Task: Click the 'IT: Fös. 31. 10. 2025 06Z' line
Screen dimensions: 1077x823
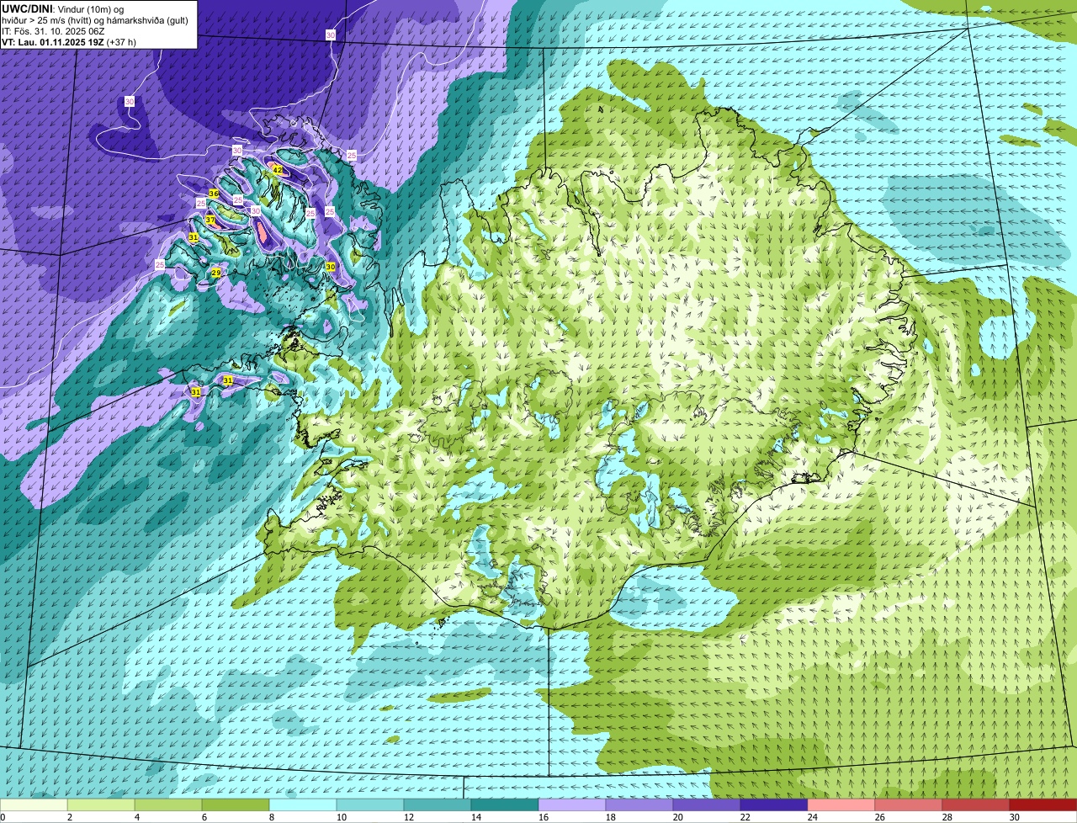Action: pos(53,31)
